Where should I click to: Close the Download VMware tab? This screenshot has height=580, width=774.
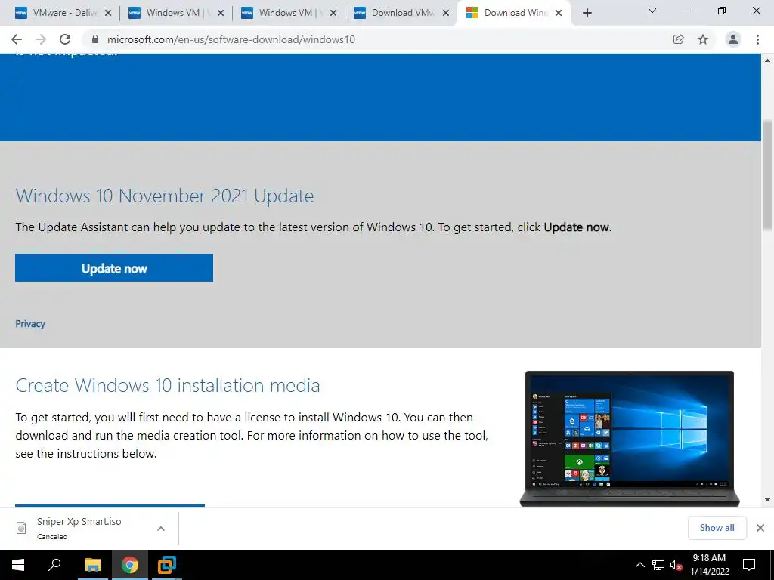446,13
